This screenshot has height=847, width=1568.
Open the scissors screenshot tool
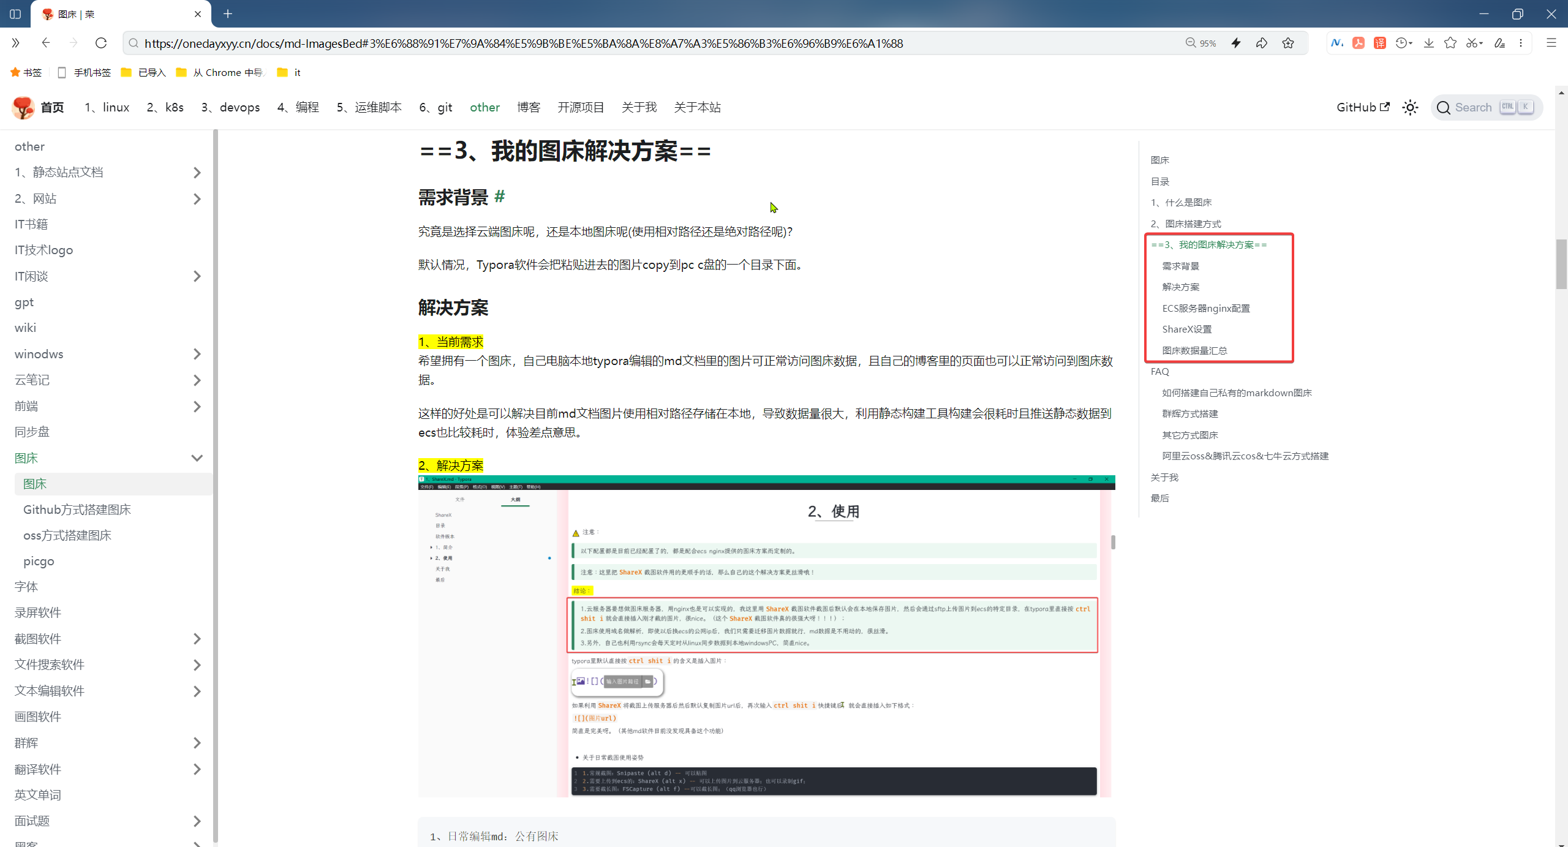tap(1474, 43)
